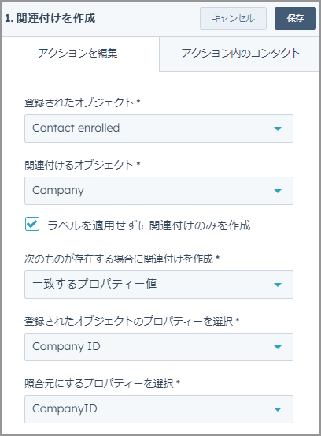
Task: Click the ラベルを適用せずに関連付けのみを作成 label text
Action: pos(149,225)
